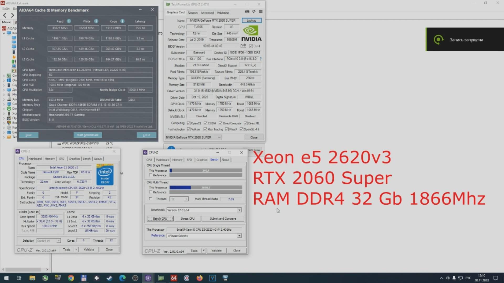Switch to the Sensors tab in GPU-Z
This screenshot has height=283, width=504.
[193, 13]
